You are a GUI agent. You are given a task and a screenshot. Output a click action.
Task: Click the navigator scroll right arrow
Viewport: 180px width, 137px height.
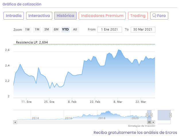pyautogui.click(x=153, y=122)
